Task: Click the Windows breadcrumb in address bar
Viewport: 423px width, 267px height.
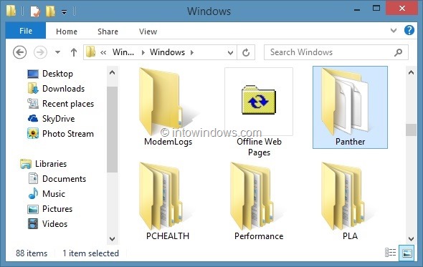Action: pyautogui.click(x=167, y=52)
